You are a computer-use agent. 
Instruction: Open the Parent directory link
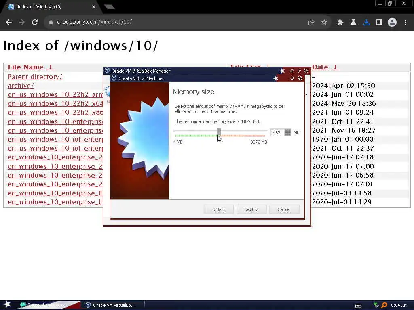coord(35,77)
